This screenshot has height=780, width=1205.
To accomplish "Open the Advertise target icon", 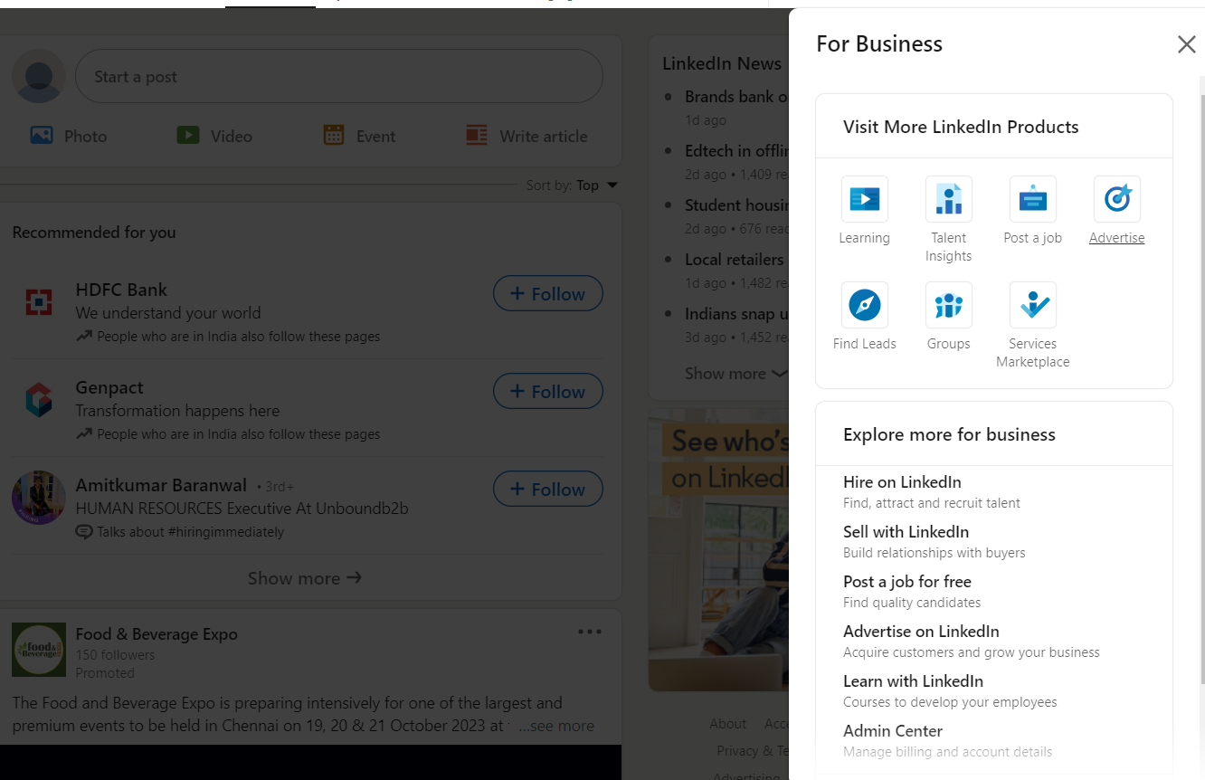I will [x=1116, y=199].
